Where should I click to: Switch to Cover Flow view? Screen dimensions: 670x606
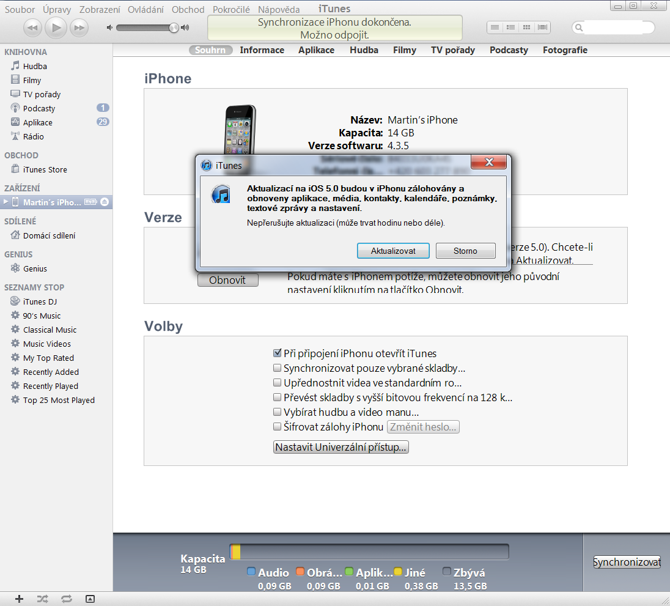pyautogui.click(x=542, y=27)
